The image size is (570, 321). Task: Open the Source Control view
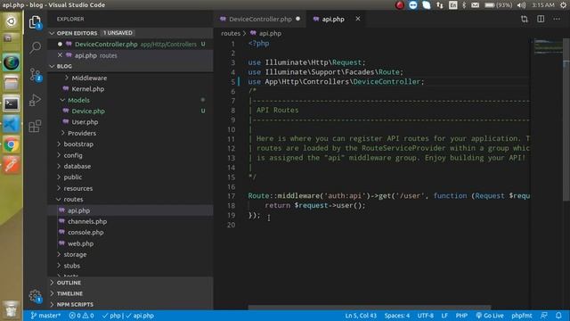click(x=35, y=75)
